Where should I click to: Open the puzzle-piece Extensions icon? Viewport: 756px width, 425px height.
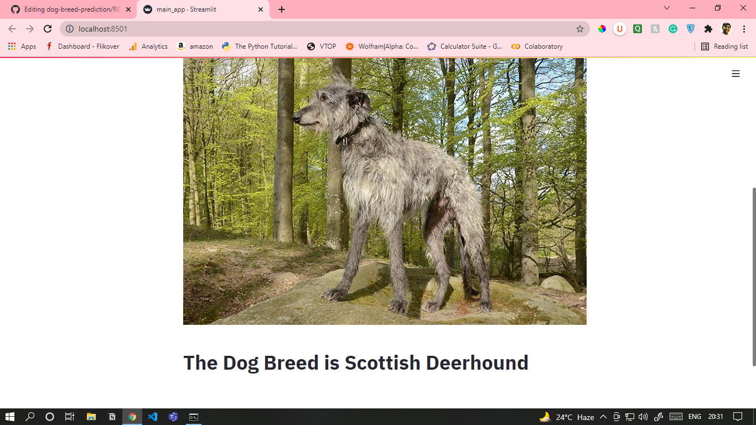tap(708, 28)
